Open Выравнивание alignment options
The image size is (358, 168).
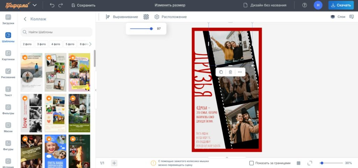pyautogui.click(x=122, y=17)
